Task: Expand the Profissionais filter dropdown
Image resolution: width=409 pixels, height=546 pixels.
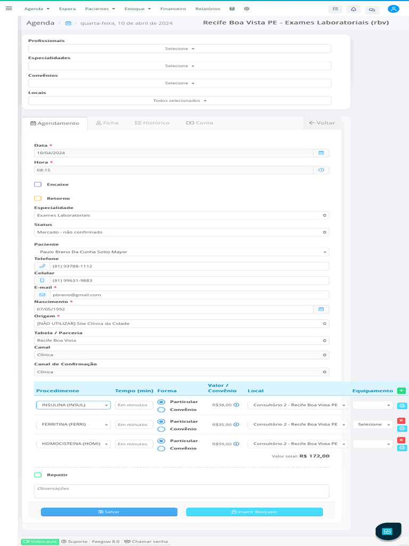Action: (179, 49)
